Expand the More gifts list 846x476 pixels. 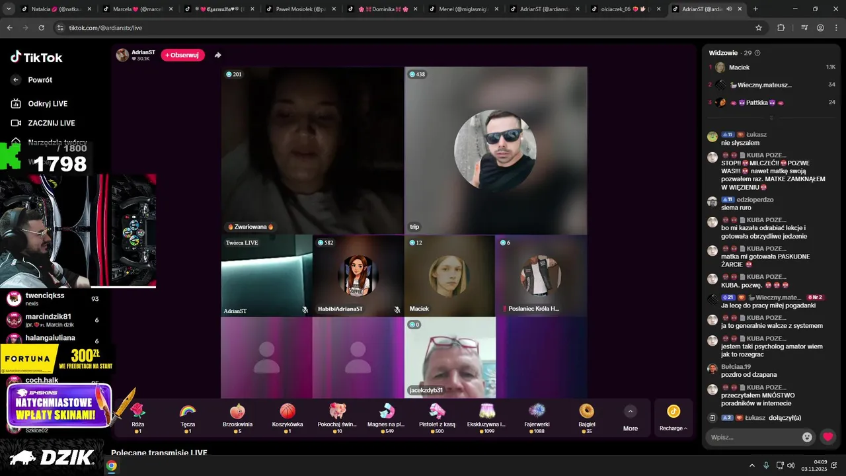click(631, 418)
